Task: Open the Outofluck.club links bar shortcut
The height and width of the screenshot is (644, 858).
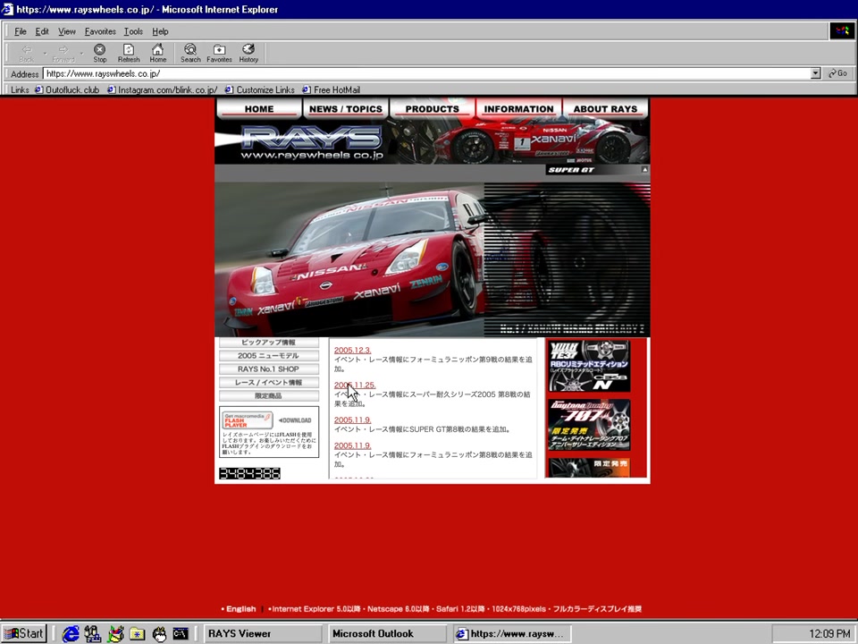Action: 67,89
